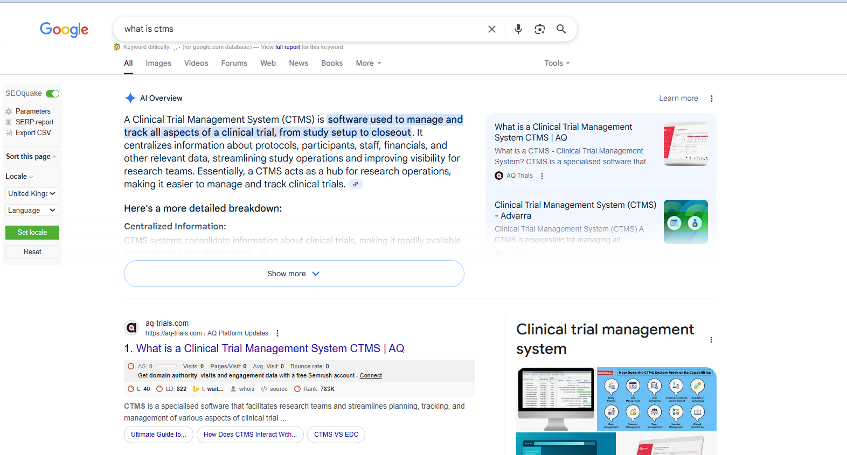Select the All results tab

point(128,64)
